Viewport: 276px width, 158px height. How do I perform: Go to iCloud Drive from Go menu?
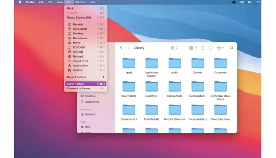pos(86,61)
